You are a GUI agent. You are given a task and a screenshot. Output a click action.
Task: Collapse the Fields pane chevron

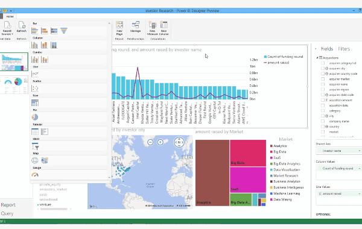tap(316, 49)
